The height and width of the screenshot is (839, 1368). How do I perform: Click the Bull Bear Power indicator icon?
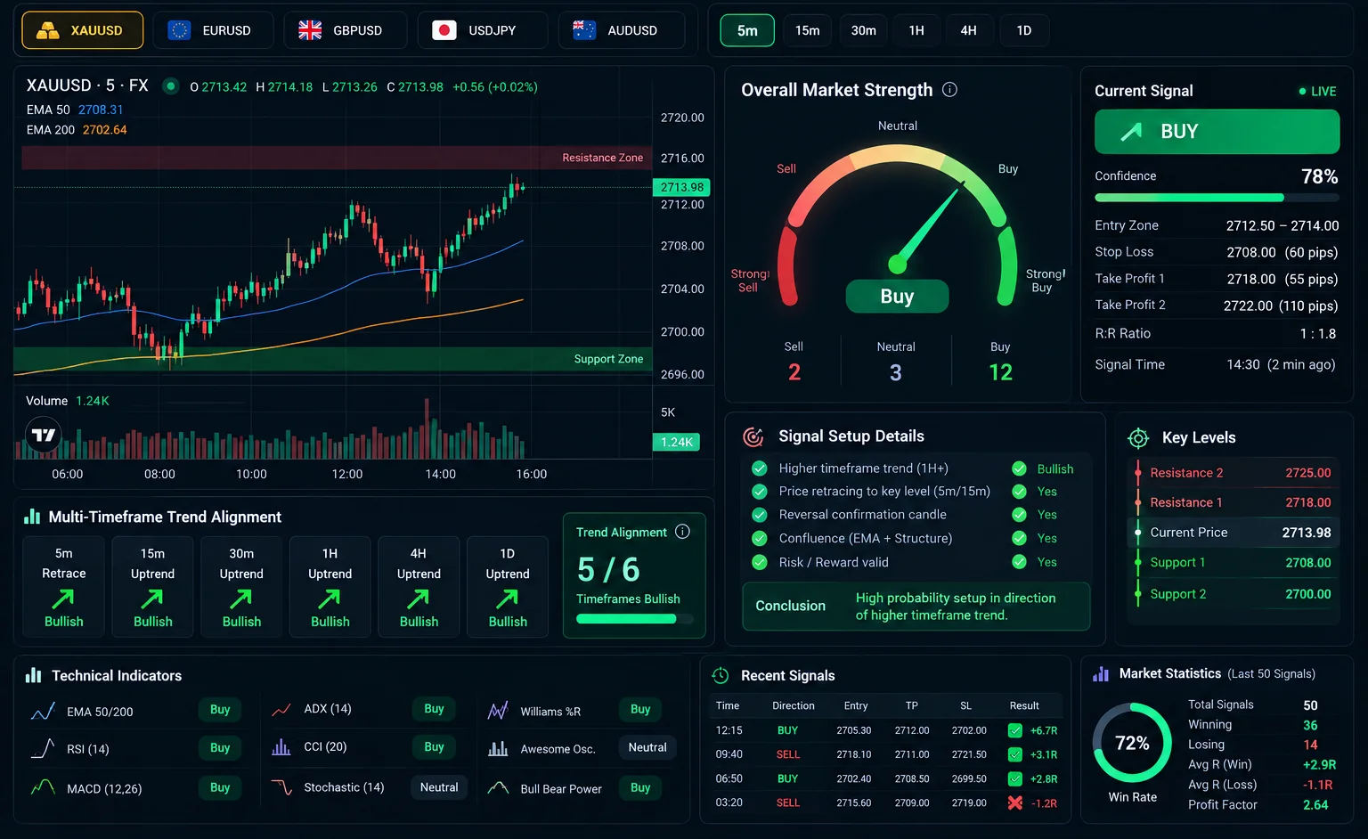[x=498, y=788]
